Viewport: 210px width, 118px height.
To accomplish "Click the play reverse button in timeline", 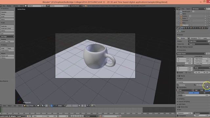I will tap(76, 116).
